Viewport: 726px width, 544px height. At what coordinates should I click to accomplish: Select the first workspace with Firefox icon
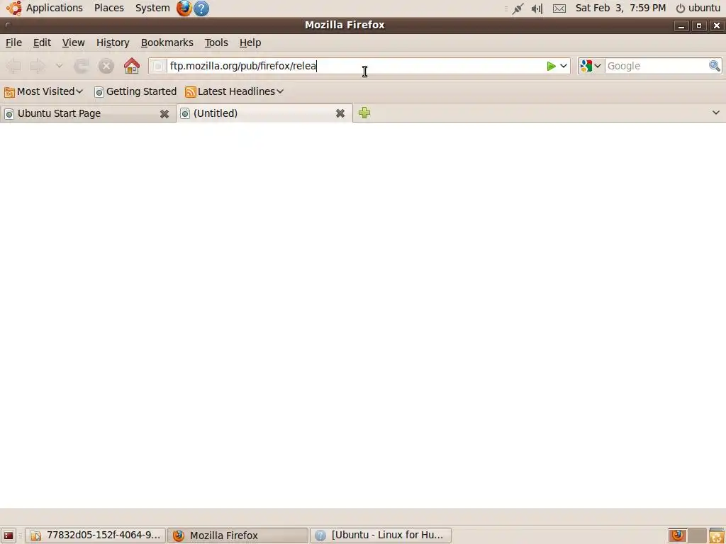coord(677,535)
